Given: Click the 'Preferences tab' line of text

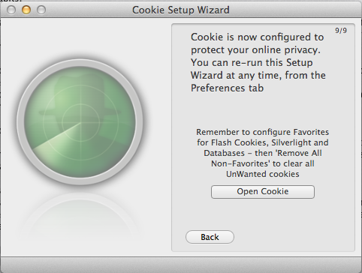Looking at the screenshot, I should click(x=227, y=88).
